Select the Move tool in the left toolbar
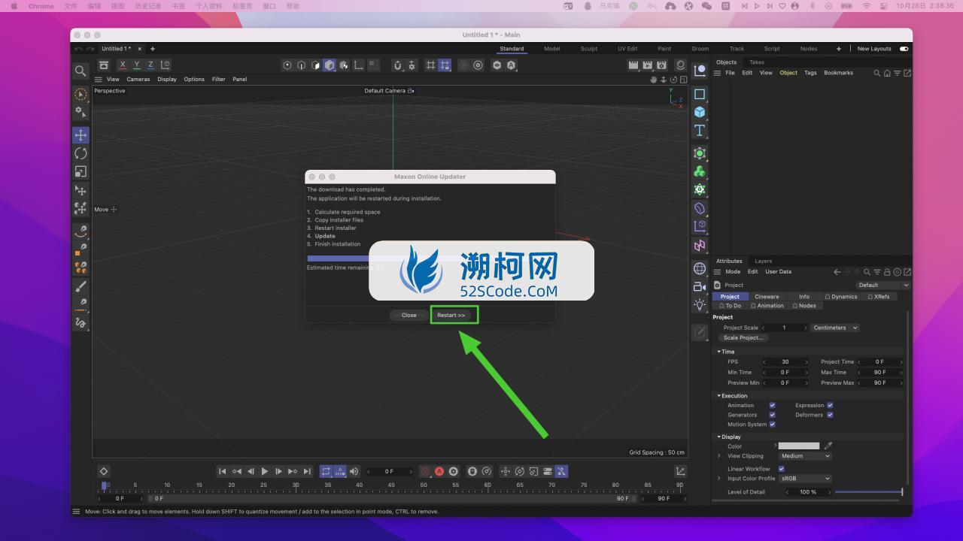 (81, 135)
